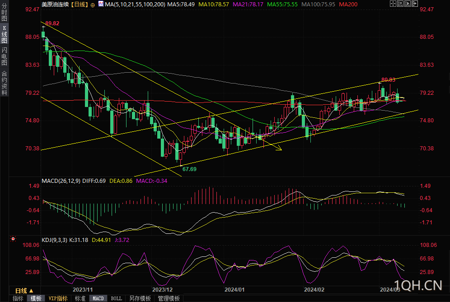Click the DIFF:0.69 value
Screen dimensions: 450x302
pos(94,181)
